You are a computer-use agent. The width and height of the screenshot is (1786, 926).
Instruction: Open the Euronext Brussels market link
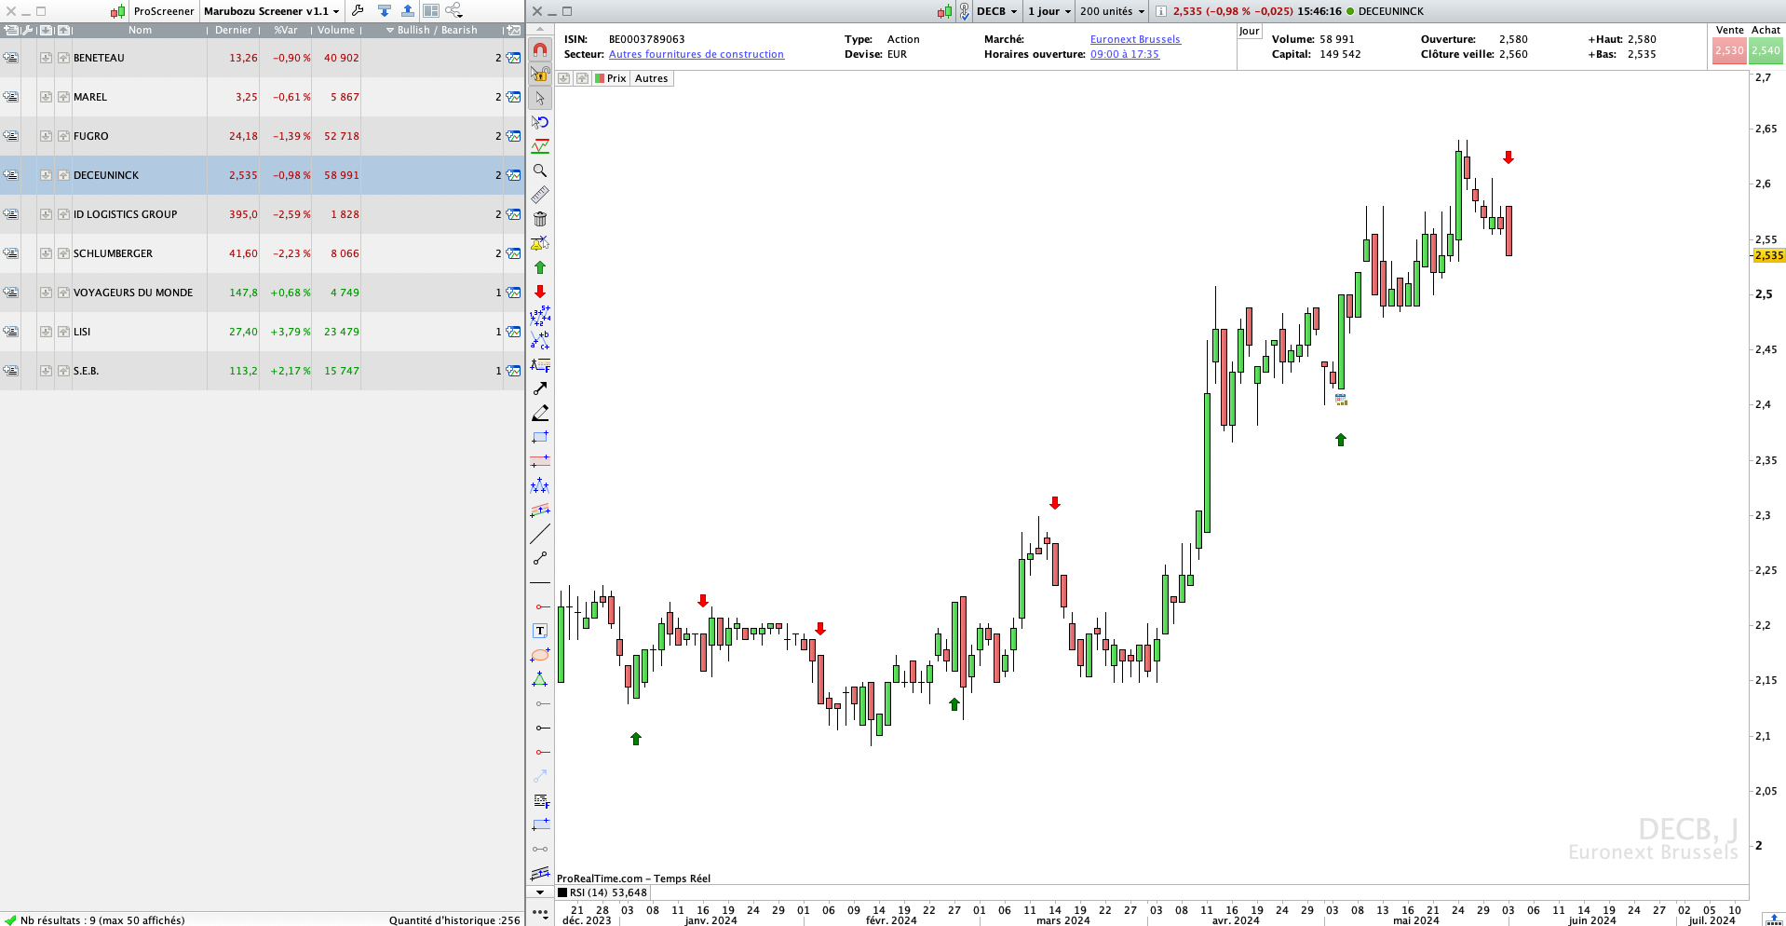[1135, 39]
